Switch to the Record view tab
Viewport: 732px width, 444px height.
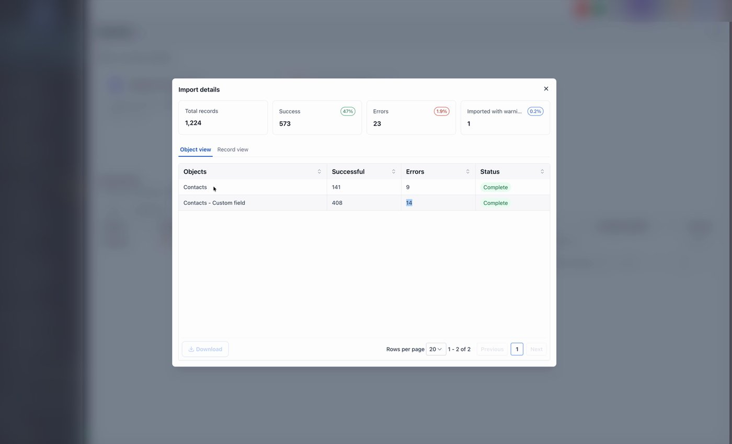pyautogui.click(x=232, y=150)
